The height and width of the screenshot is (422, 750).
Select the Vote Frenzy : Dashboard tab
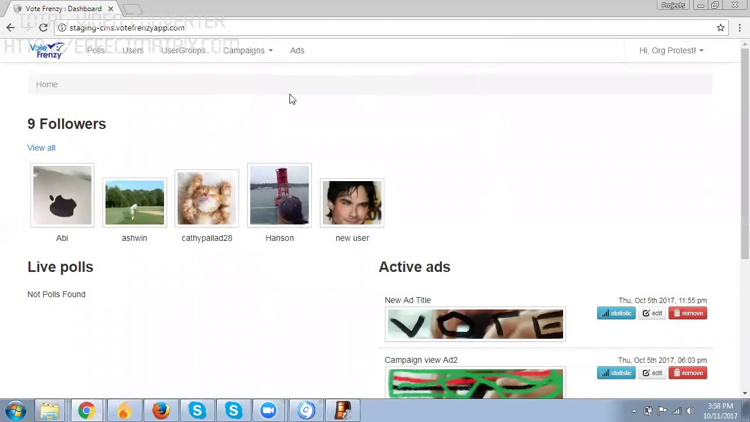[x=63, y=9]
